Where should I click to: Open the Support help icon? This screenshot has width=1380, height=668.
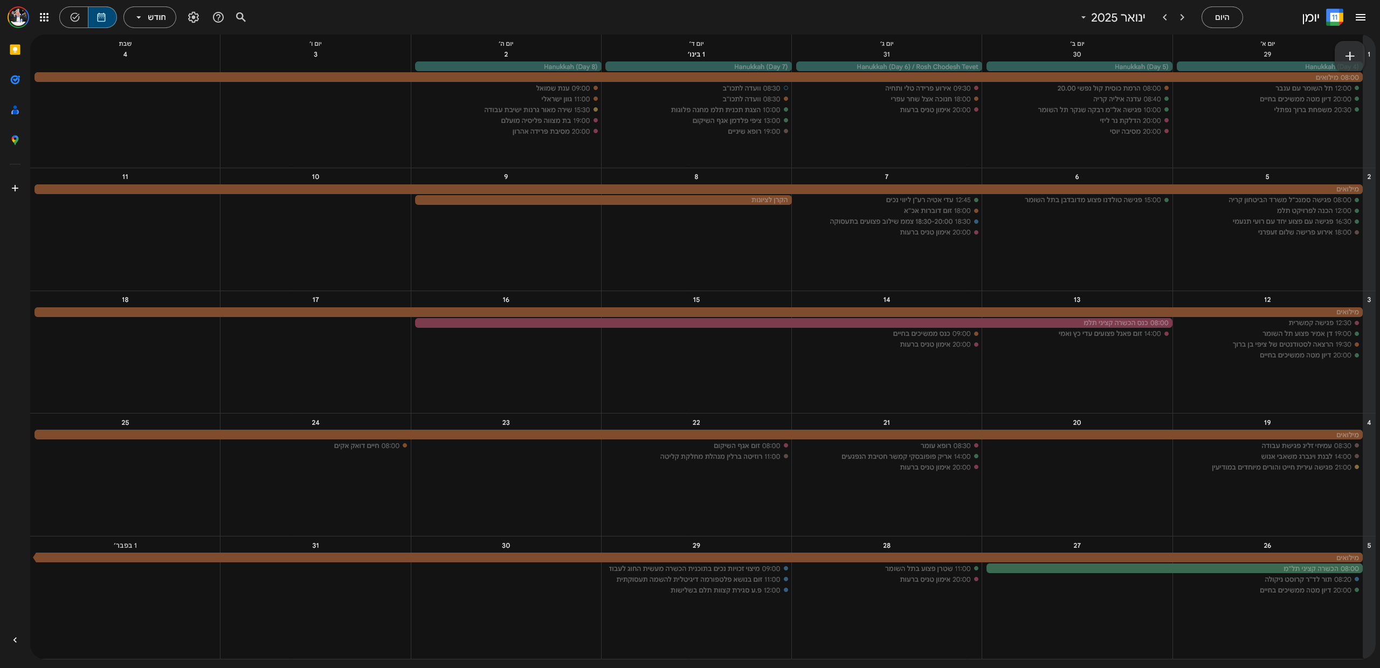[218, 17]
